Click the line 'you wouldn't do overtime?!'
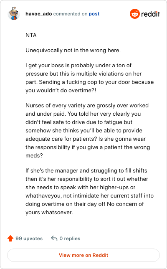Image resolution: width=167 pixels, height=269 pixels. 61,90
